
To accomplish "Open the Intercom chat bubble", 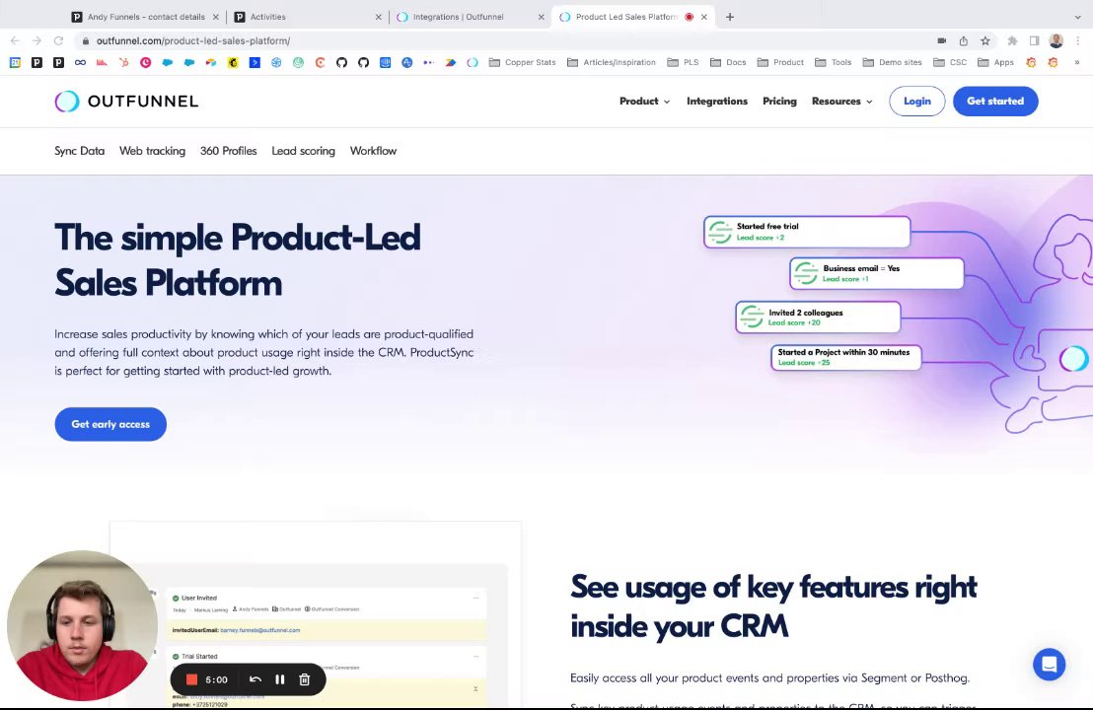I will tap(1049, 665).
